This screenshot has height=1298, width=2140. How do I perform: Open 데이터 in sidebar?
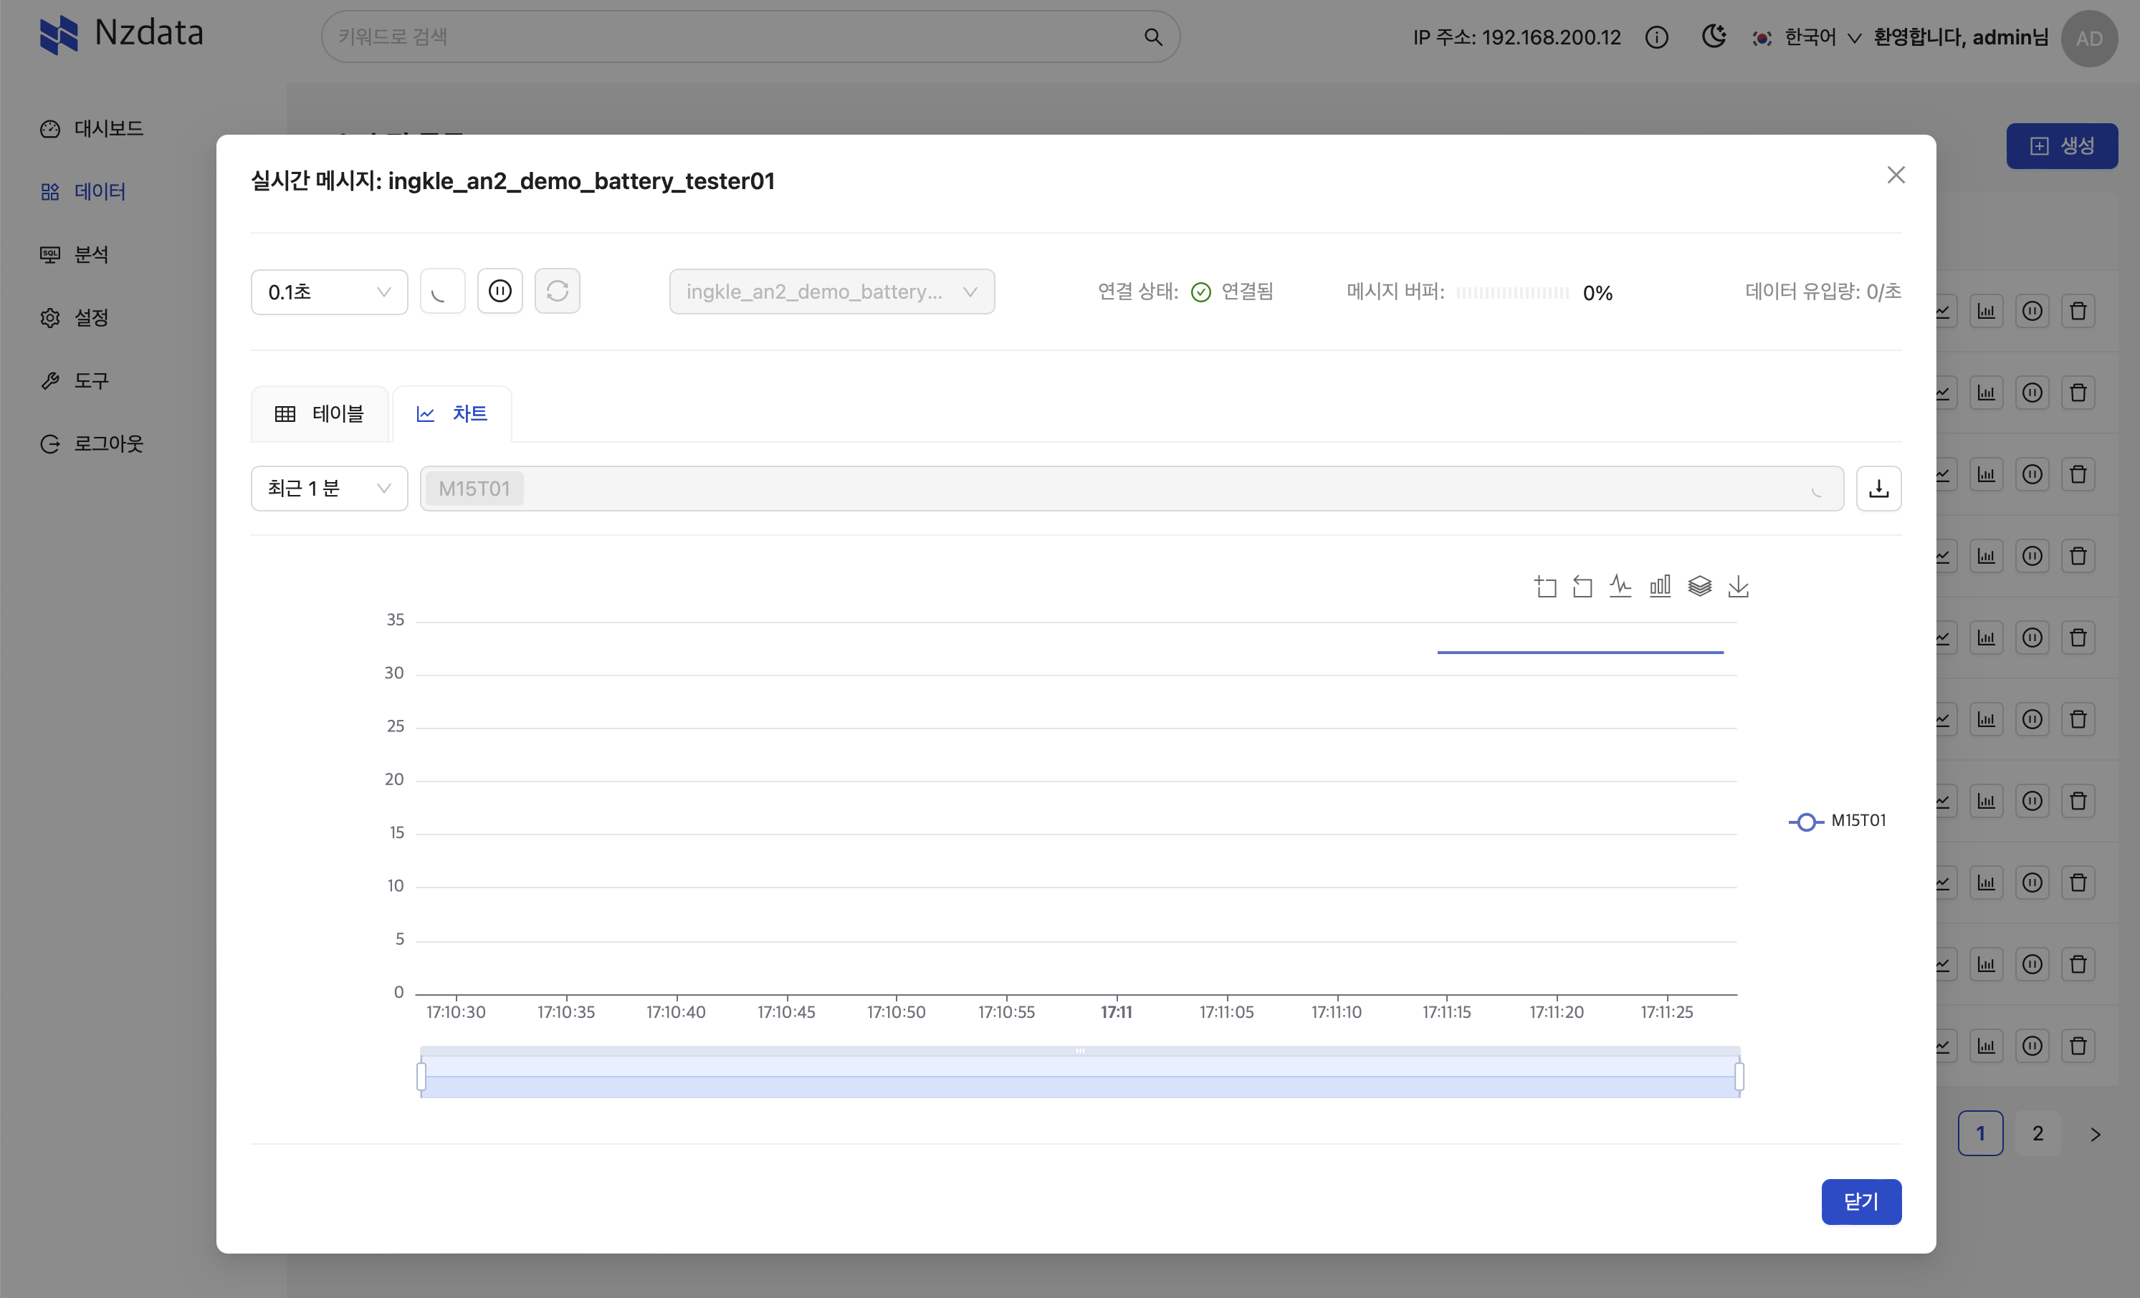tap(83, 192)
